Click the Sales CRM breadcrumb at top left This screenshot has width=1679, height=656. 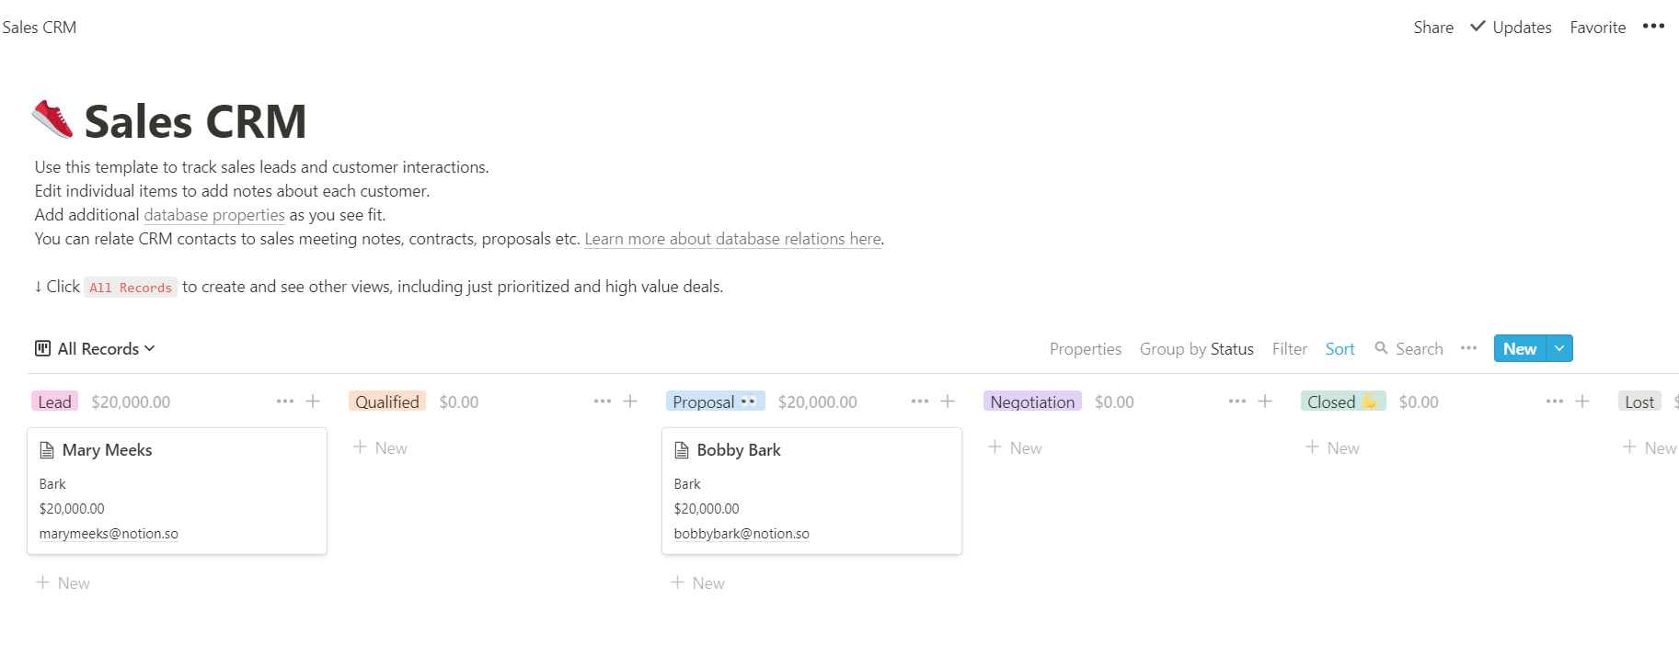tap(40, 28)
